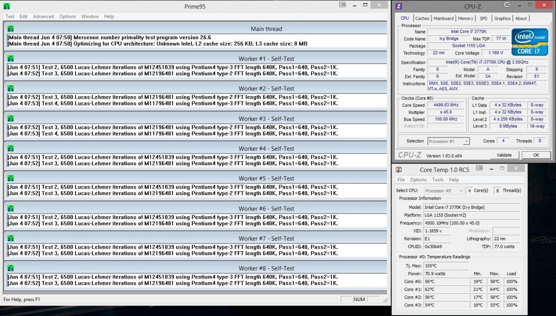Viewport: 556px width, 316px height.
Task: Click the Package field Socket 1155 LGA
Action: coord(468,46)
